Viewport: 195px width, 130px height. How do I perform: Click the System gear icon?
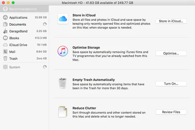coord(5,67)
